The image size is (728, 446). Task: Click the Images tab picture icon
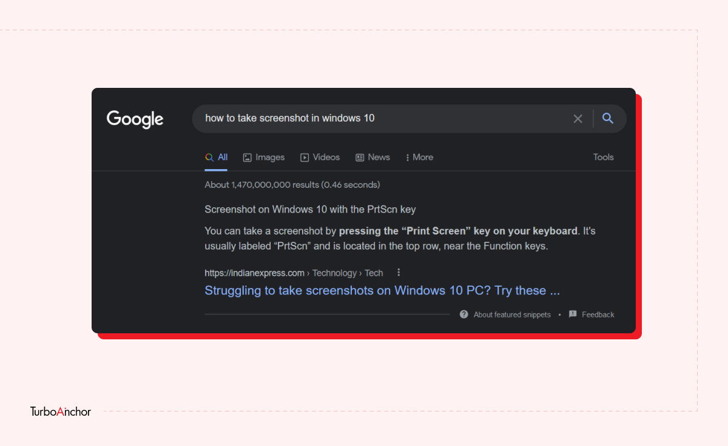(248, 158)
